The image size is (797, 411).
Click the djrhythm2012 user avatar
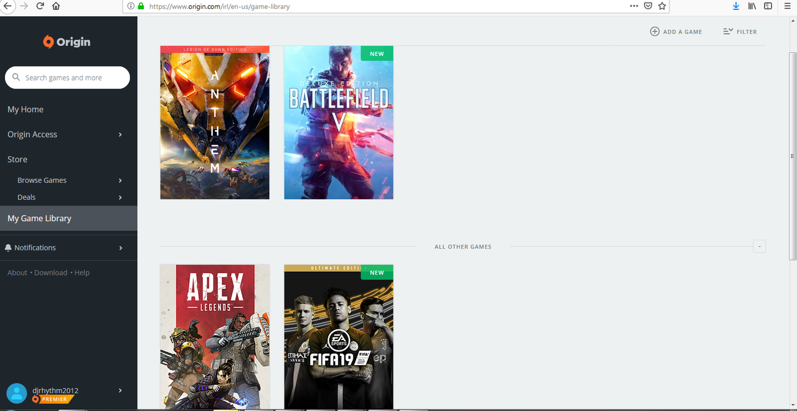[x=17, y=393]
